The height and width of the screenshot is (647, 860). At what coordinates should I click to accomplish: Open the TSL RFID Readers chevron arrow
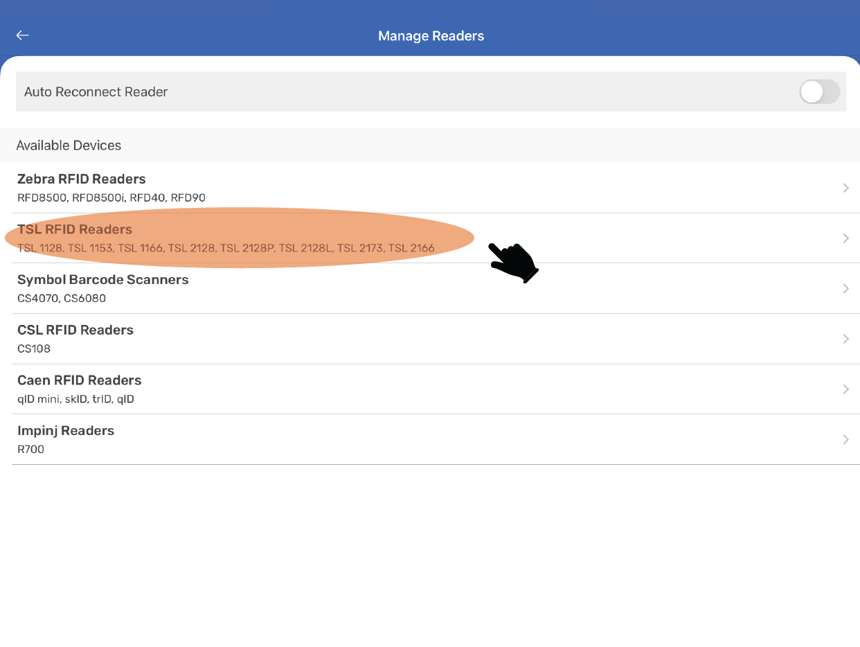845,238
